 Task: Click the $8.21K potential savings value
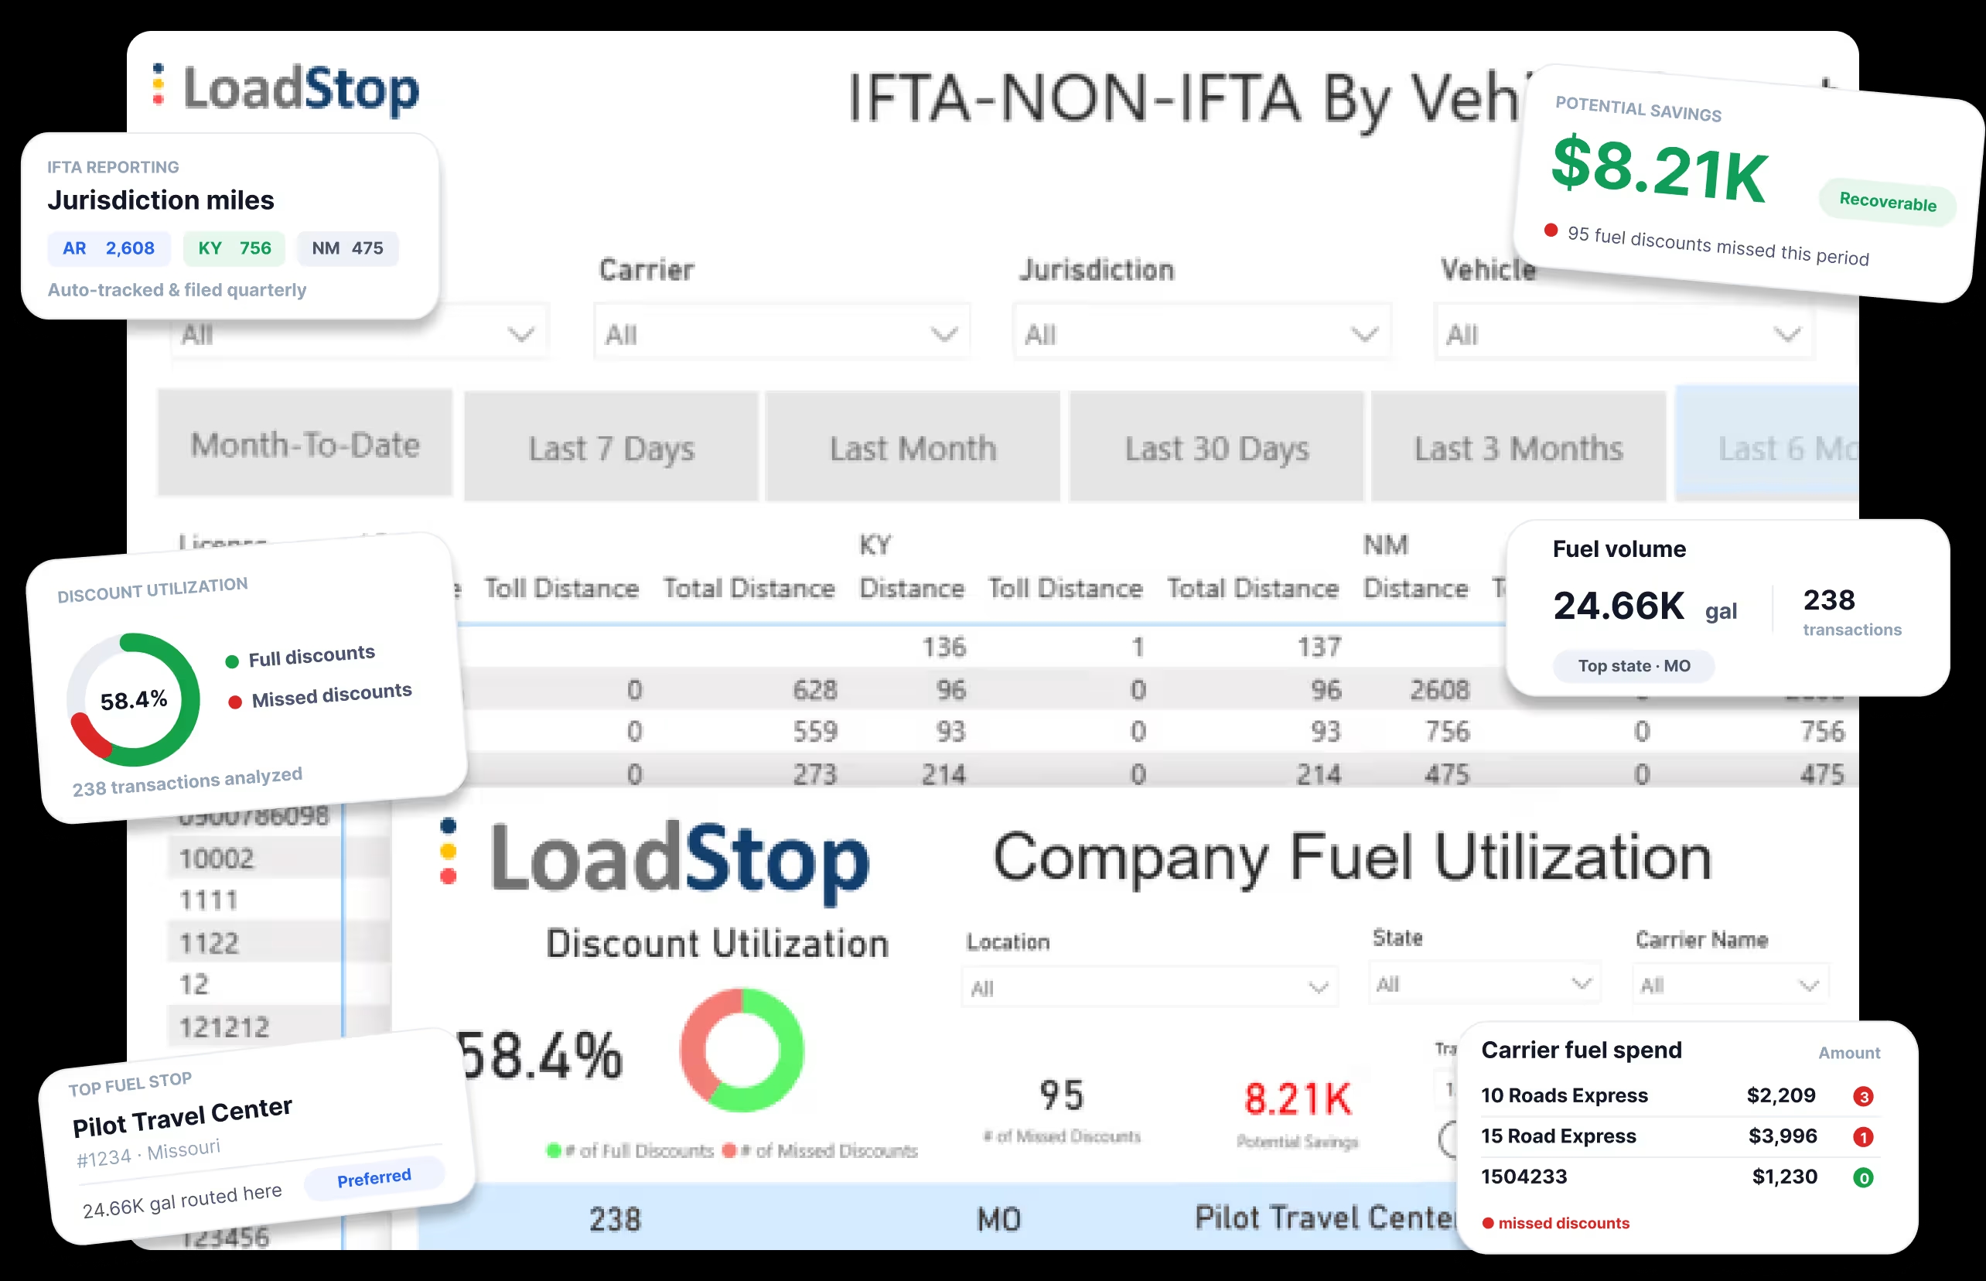tap(1659, 169)
